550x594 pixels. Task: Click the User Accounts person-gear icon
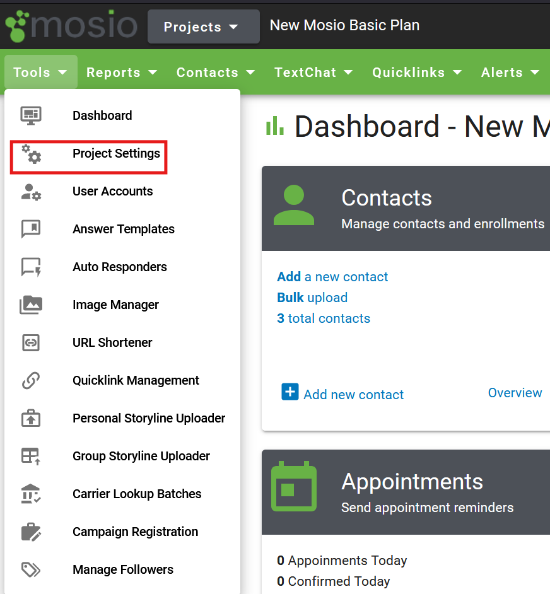pos(31,192)
